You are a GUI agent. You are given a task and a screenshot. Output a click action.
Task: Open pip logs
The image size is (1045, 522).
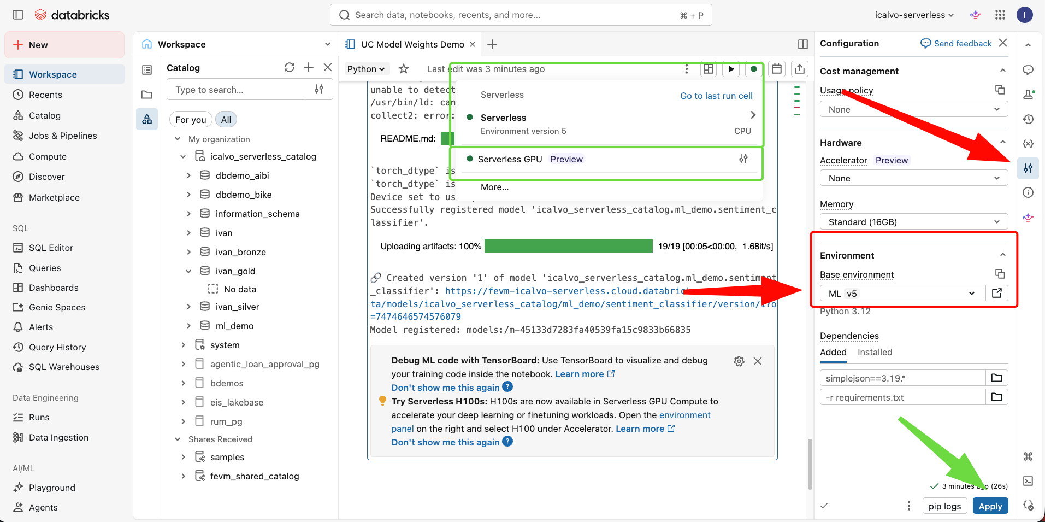tap(944, 506)
